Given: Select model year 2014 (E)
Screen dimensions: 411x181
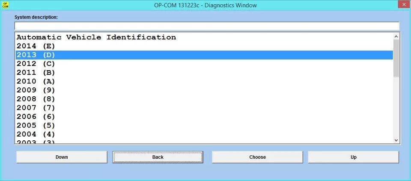Looking at the screenshot, I should pos(204,46).
